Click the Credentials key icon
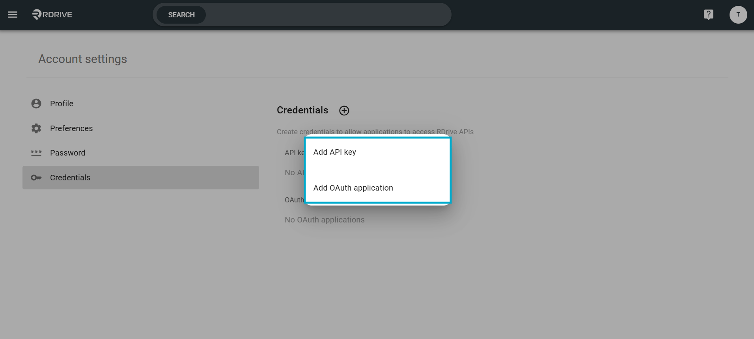This screenshot has height=339, width=754. (x=36, y=178)
